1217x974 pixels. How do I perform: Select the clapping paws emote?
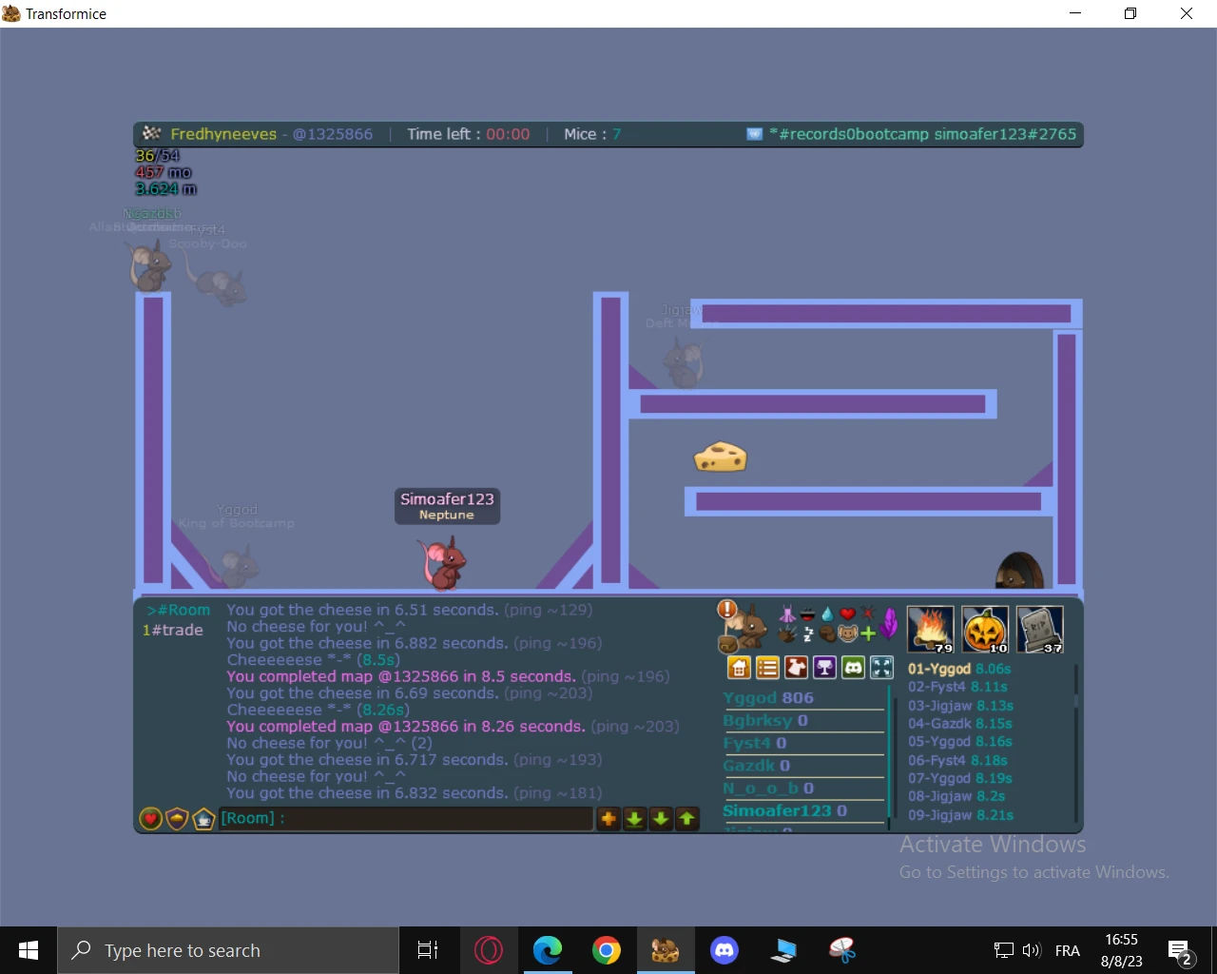coord(787,633)
